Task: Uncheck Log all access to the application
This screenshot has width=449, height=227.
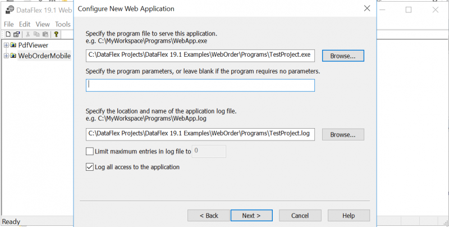Action: point(89,167)
